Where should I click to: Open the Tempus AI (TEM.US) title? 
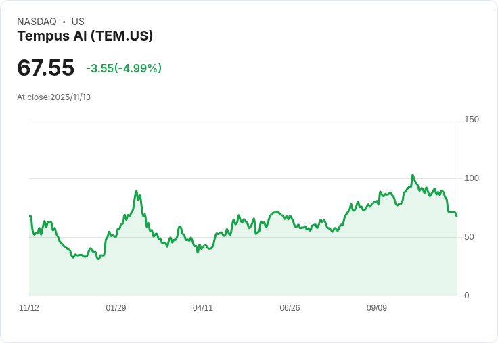[x=85, y=36]
